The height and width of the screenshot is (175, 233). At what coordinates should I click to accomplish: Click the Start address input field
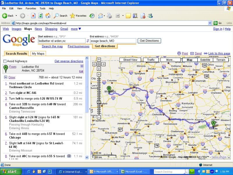(x=62, y=41)
